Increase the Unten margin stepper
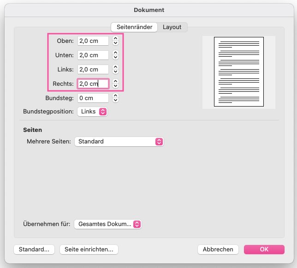 click(x=115, y=53)
